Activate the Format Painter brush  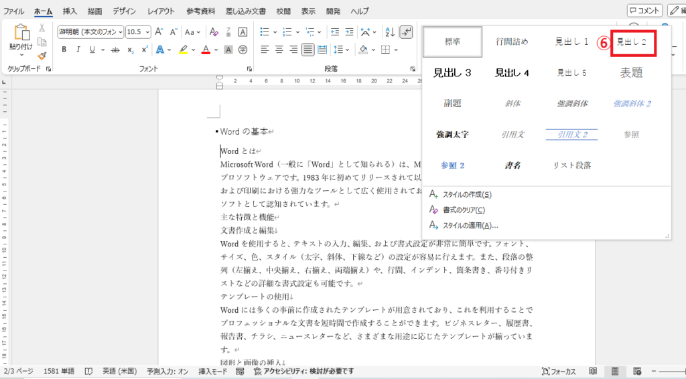42,56
